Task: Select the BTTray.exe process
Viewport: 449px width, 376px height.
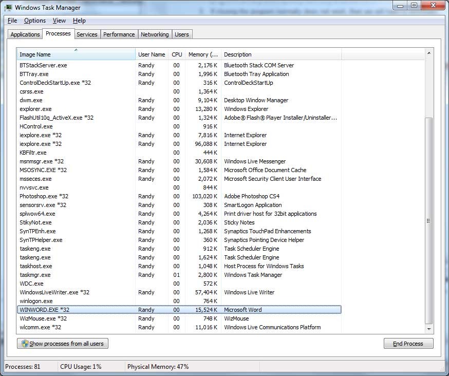Action: 179,74
